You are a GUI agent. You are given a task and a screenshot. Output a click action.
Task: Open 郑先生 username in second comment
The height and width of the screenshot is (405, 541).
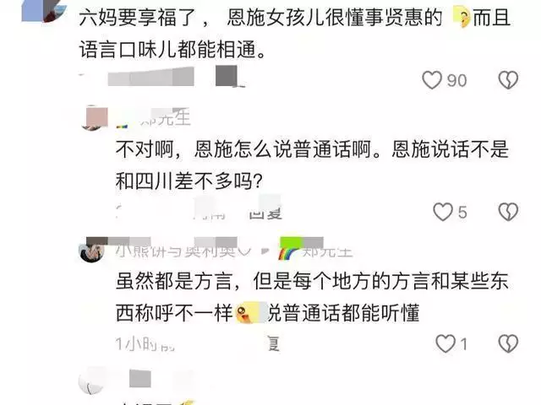(165, 118)
